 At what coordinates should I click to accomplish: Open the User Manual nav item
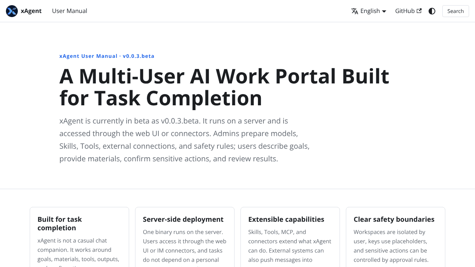pyautogui.click(x=69, y=11)
